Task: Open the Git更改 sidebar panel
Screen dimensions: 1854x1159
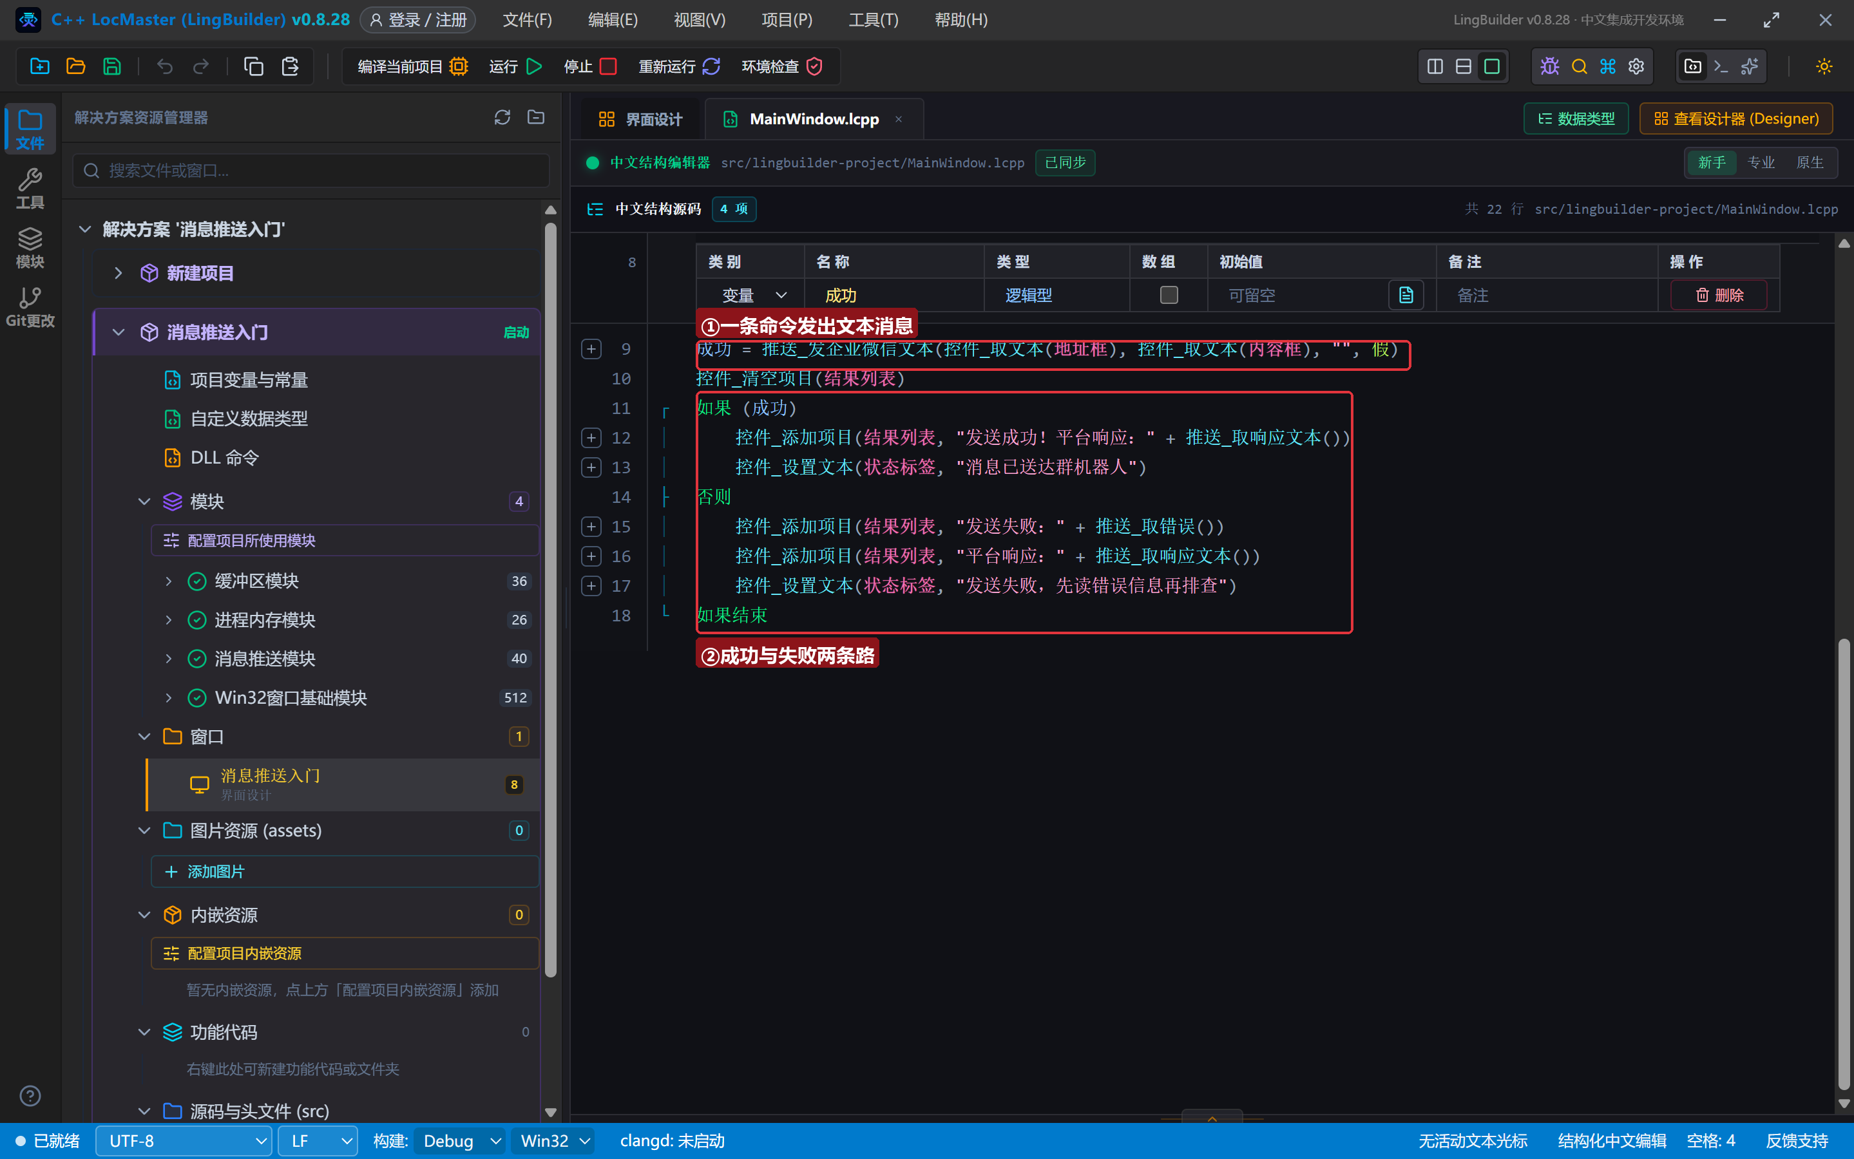Action: point(30,306)
